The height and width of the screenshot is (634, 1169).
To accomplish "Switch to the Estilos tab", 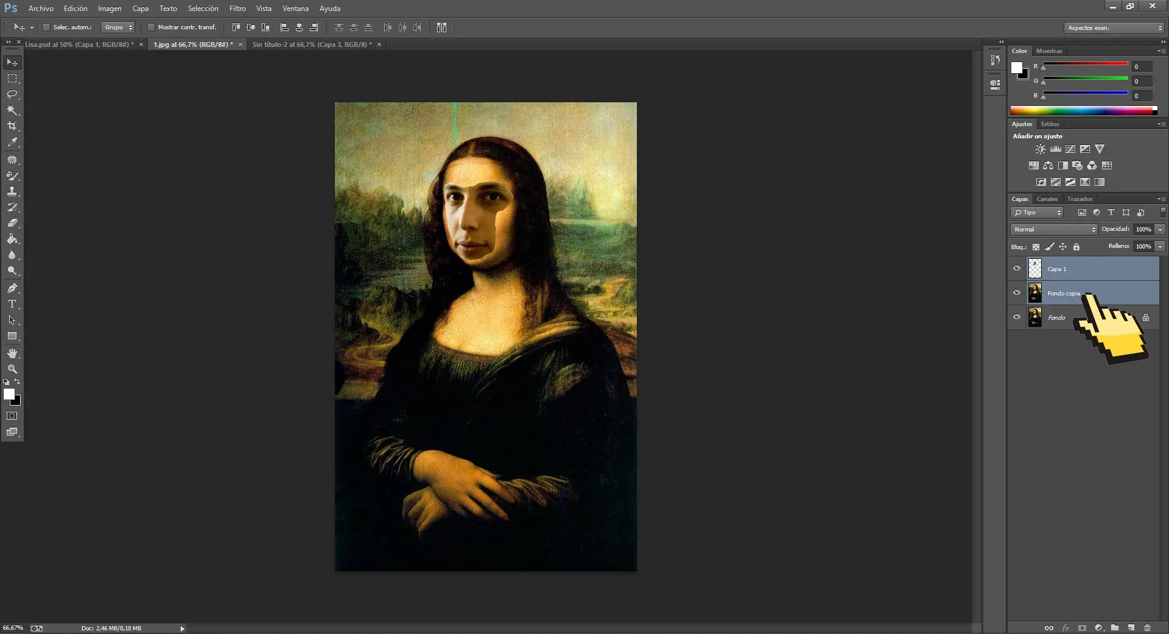I will [1050, 124].
